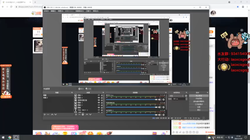Open source 属性 properties button
This screenshot has width=250, height=140.
81,89
